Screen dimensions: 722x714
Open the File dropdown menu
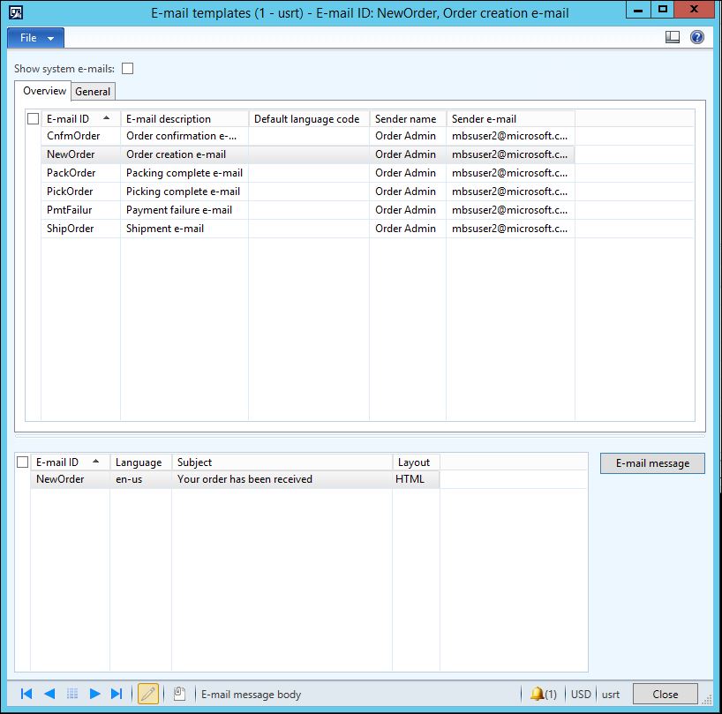[35, 38]
